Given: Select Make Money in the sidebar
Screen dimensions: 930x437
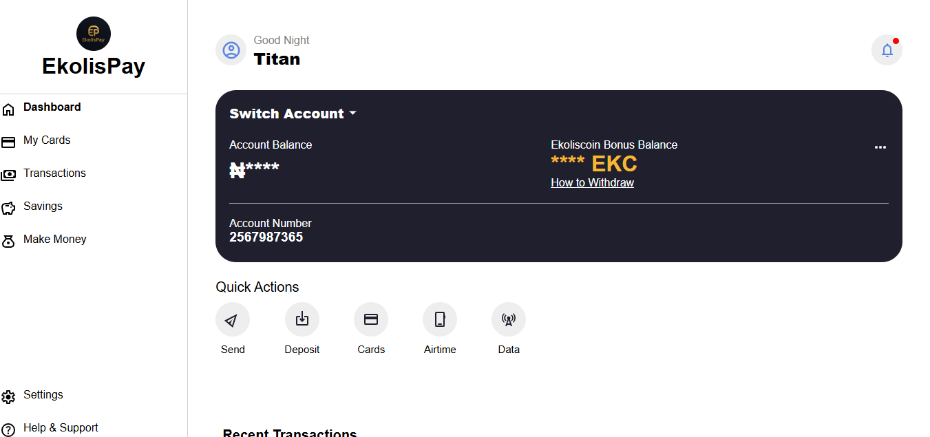Looking at the screenshot, I should click(x=55, y=239).
